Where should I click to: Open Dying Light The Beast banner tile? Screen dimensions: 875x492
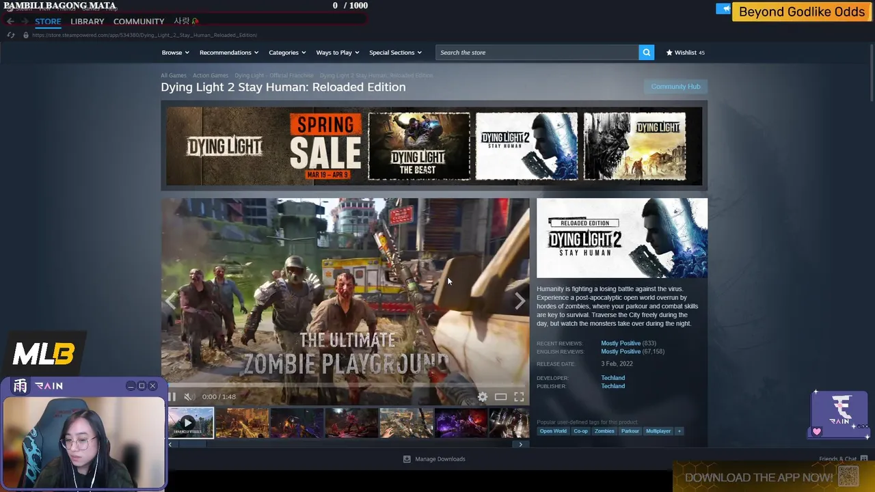pos(419,146)
